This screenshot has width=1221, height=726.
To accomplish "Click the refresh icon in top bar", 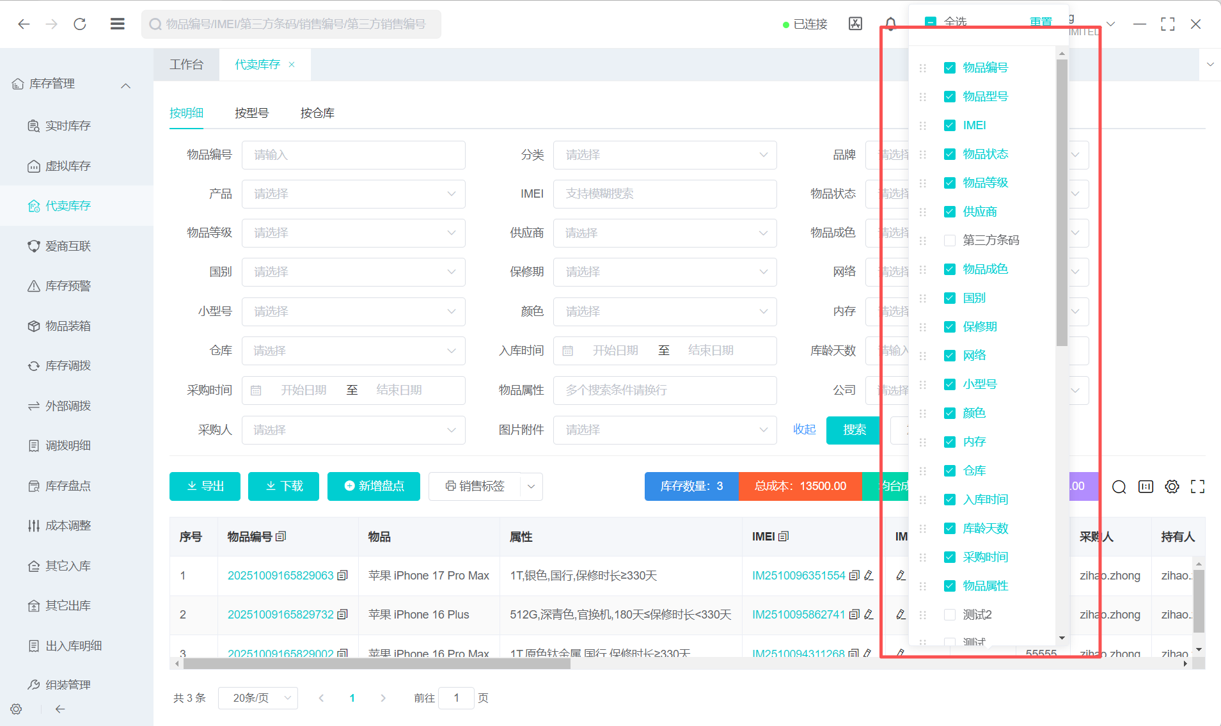I will (x=80, y=24).
